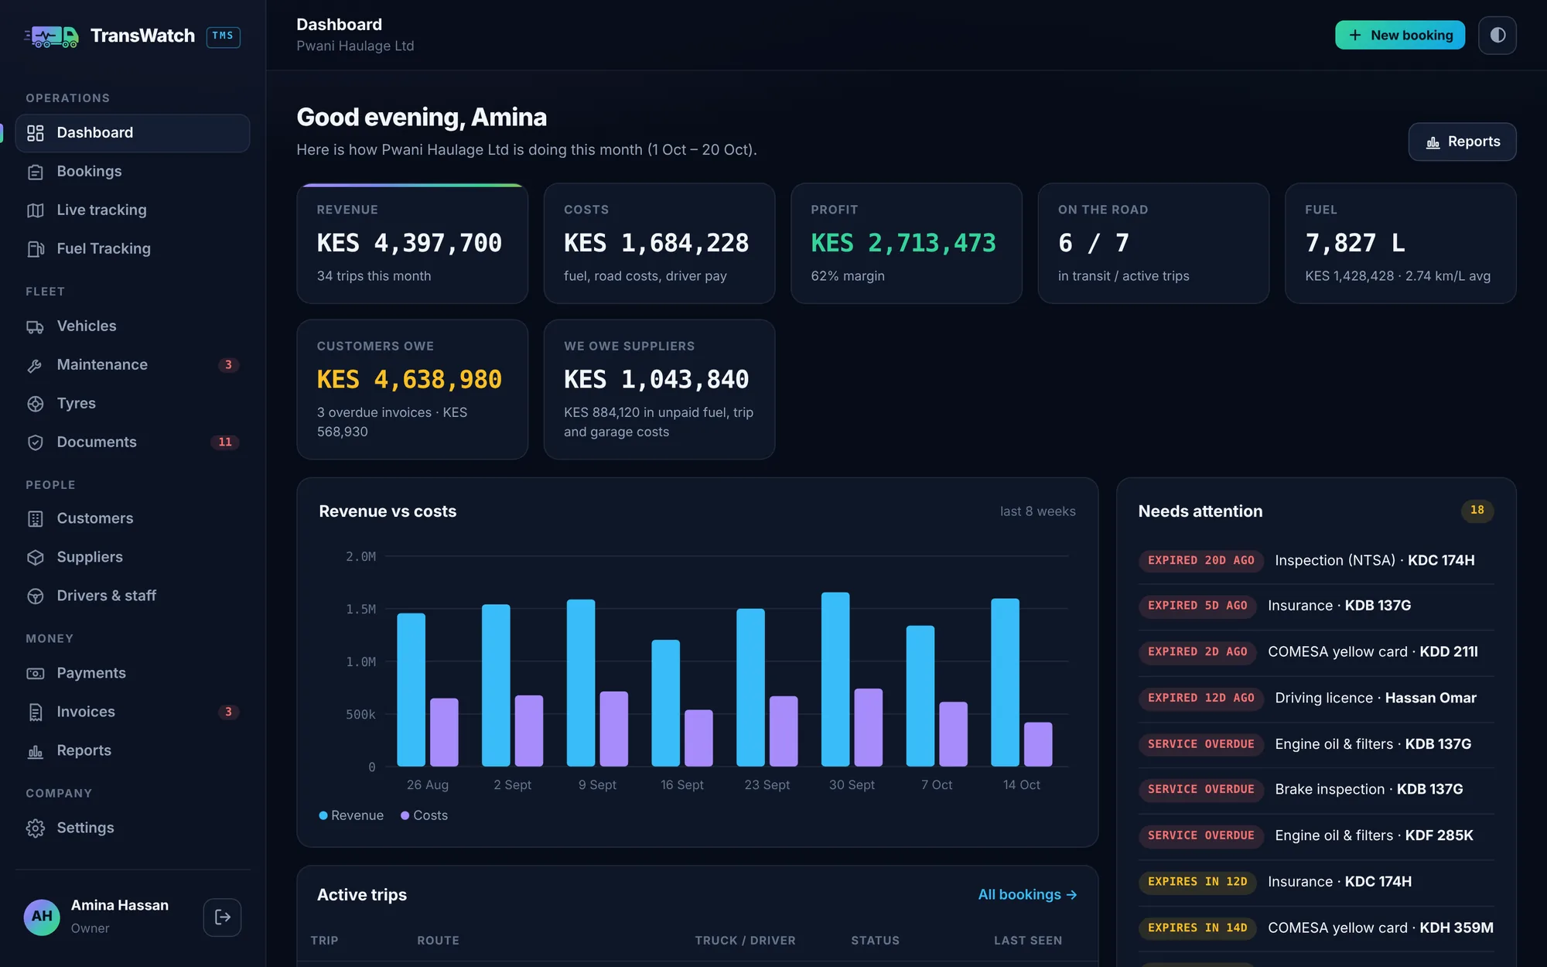Click Driving licence Hassan Omar alert
Viewport: 1547px width, 967px height.
click(1316, 699)
